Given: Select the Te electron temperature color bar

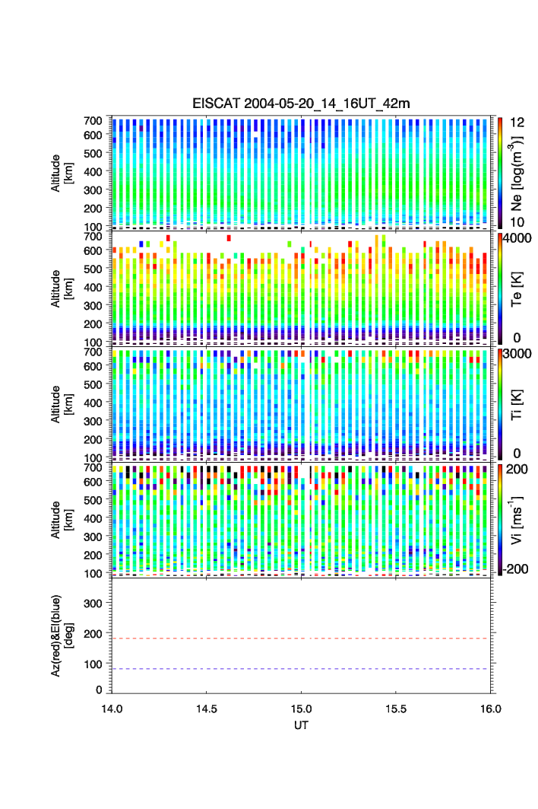Looking at the screenshot, I should 501,288.
